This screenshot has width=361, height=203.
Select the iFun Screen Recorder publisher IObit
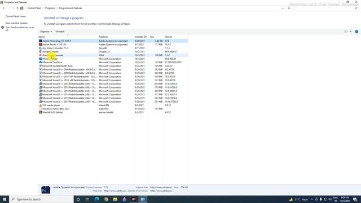[x=102, y=55]
